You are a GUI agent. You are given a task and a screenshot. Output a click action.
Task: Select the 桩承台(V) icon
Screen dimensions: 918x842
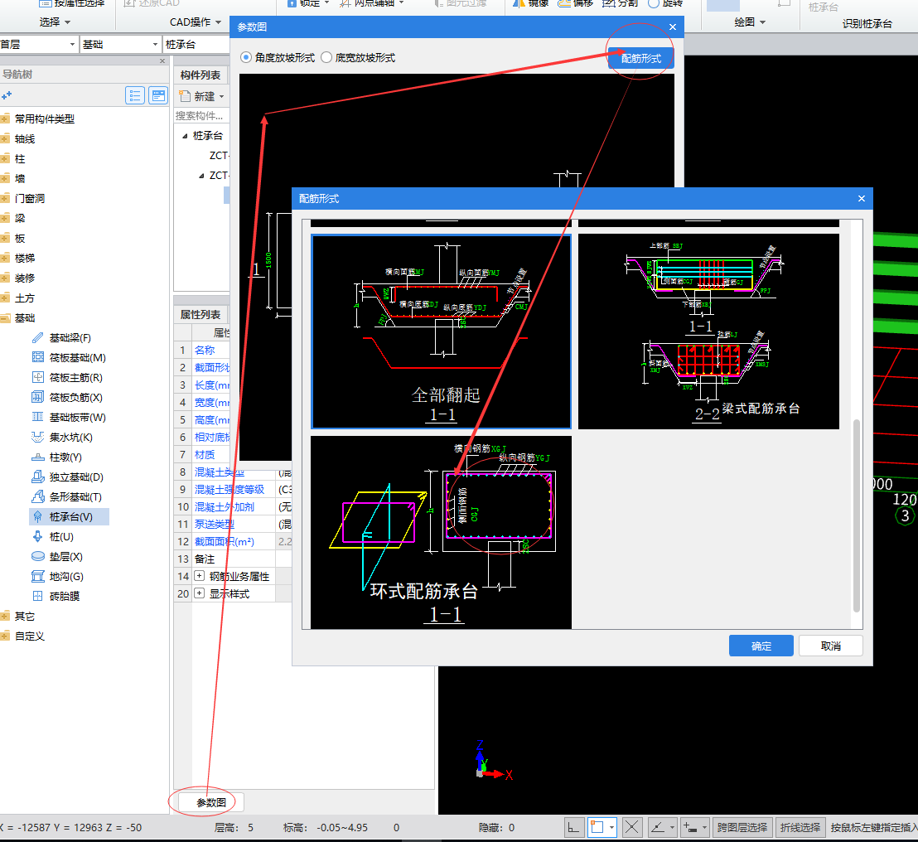click(37, 517)
